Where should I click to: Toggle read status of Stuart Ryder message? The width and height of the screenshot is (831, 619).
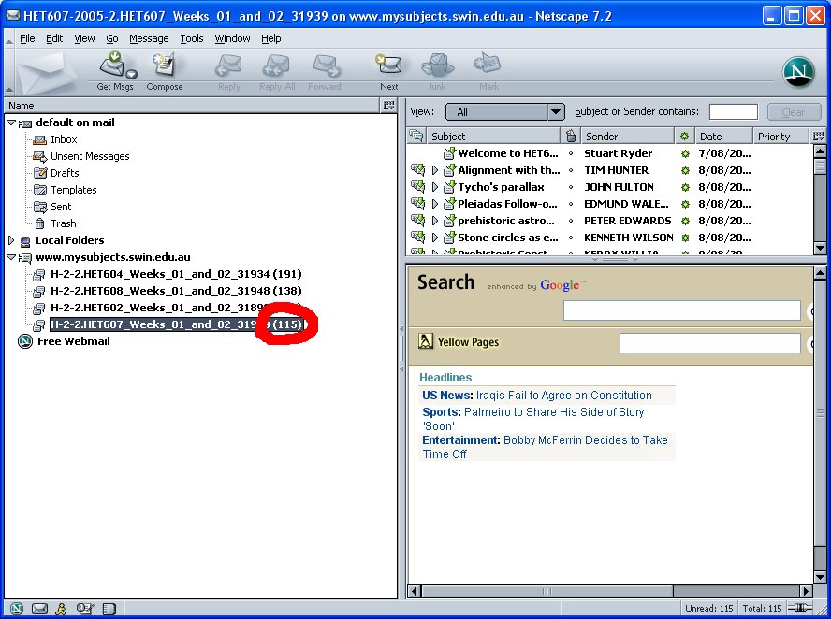685,153
